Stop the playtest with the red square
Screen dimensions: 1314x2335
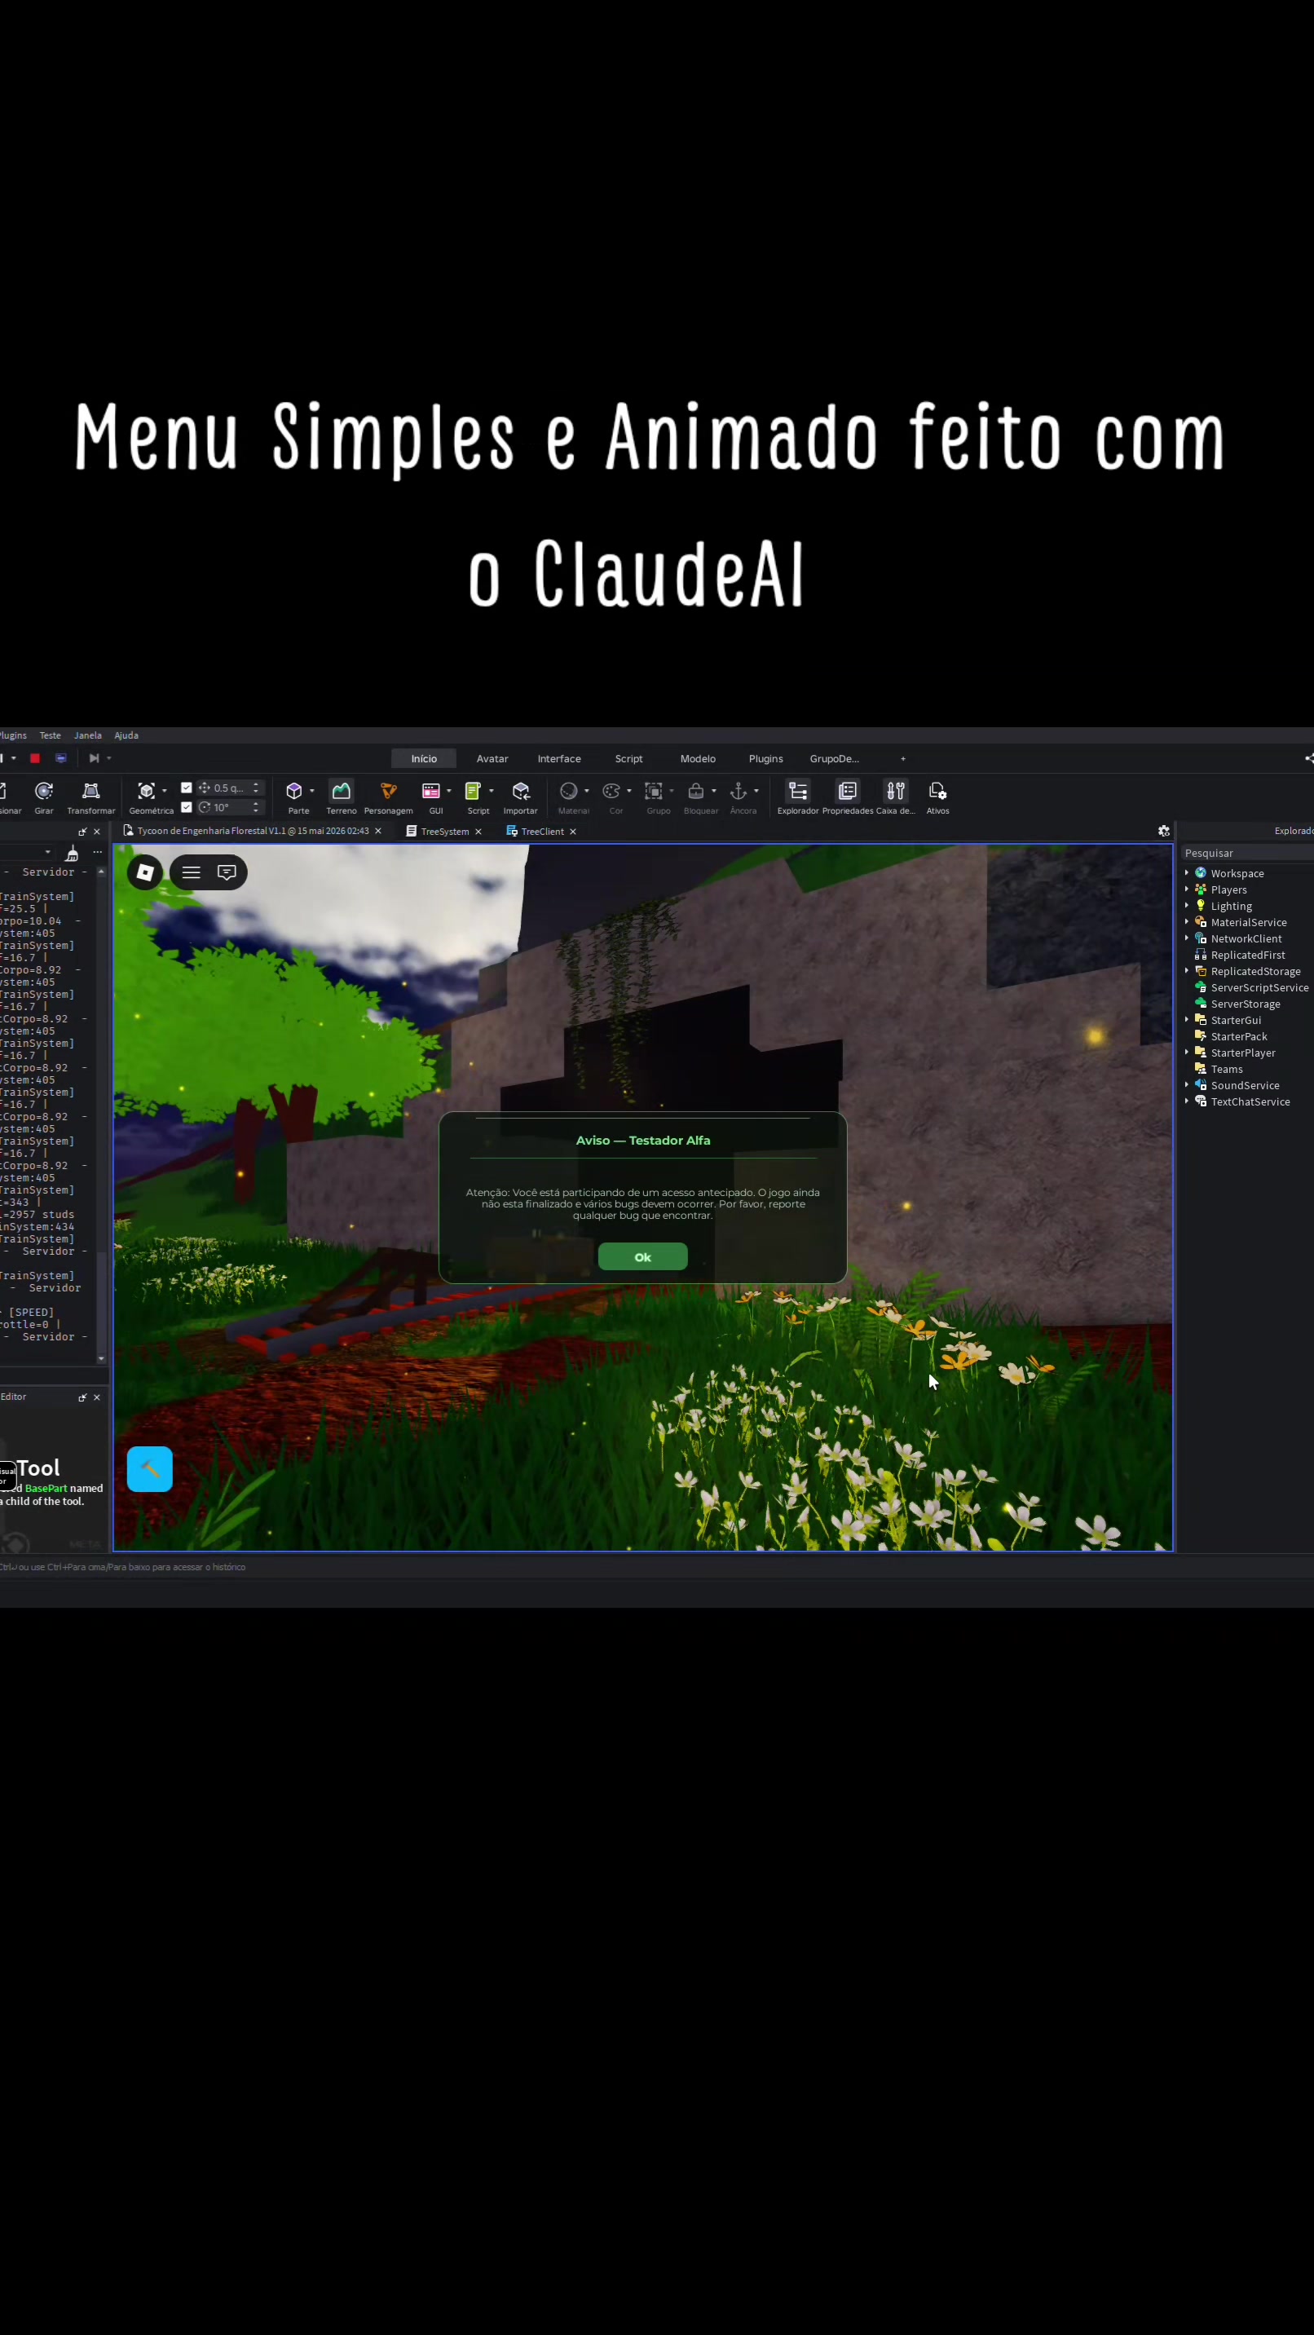point(34,757)
